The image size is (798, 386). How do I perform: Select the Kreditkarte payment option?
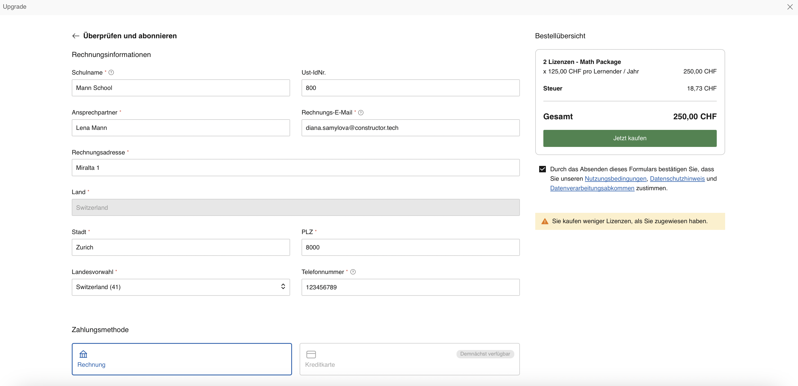409,359
